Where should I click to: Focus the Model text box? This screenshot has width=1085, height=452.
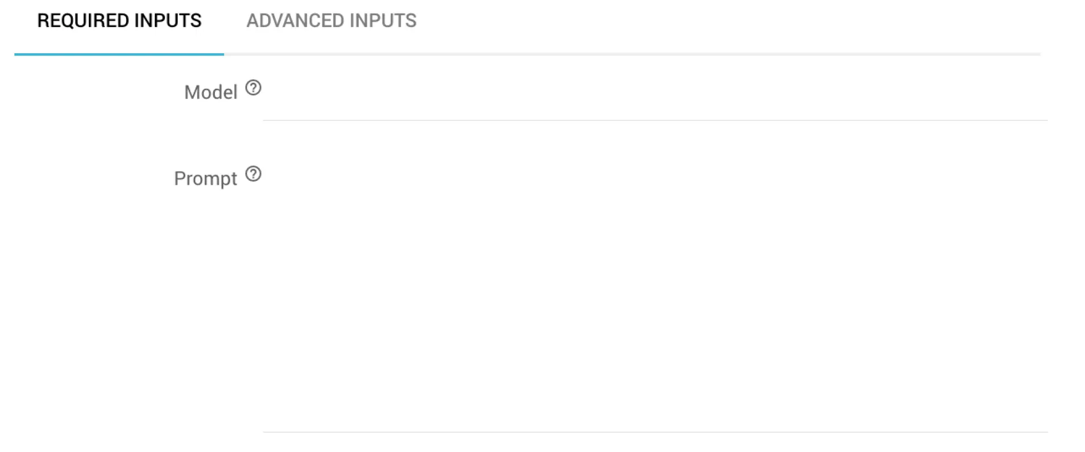click(x=655, y=100)
